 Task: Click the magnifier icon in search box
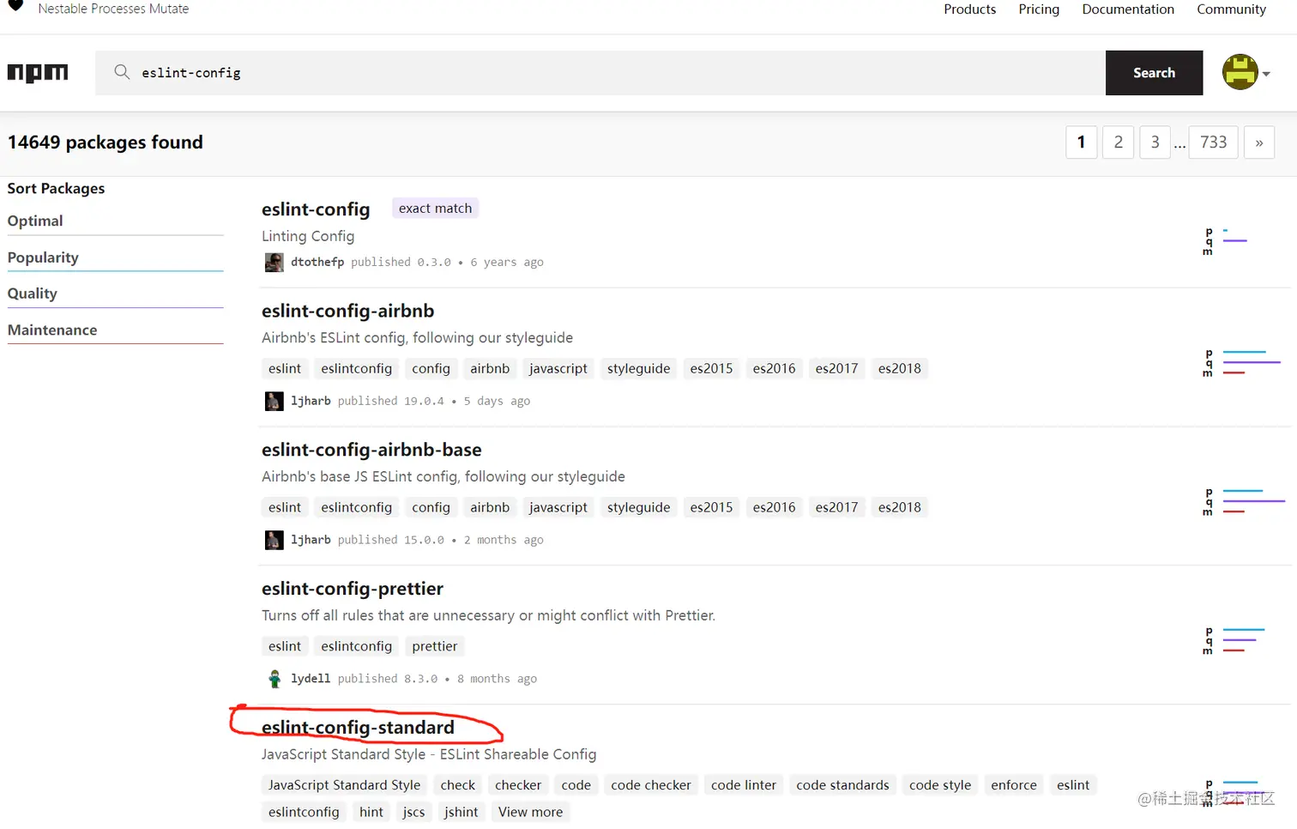(122, 72)
